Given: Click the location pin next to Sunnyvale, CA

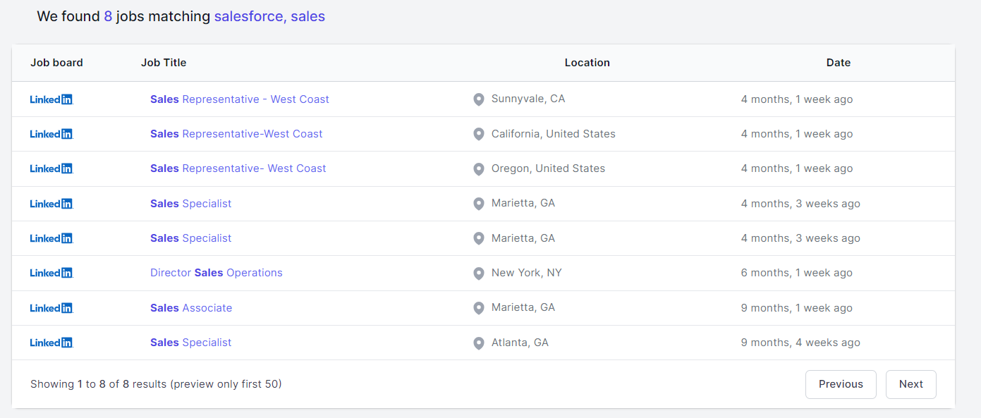Looking at the screenshot, I should pyautogui.click(x=479, y=99).
